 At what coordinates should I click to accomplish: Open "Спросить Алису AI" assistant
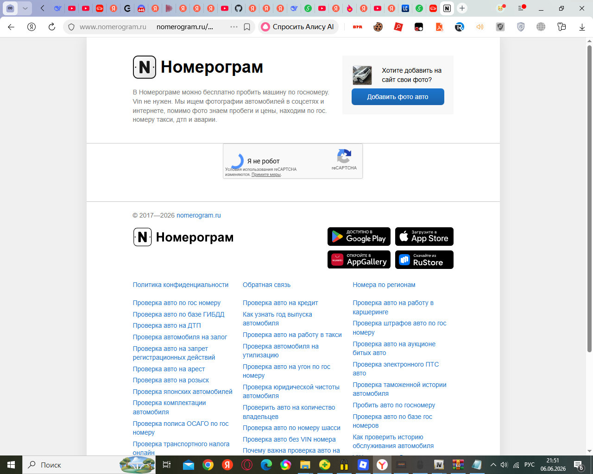298,27
